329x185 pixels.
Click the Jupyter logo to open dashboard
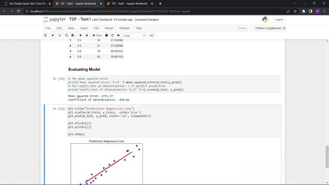tap(54, 20)
